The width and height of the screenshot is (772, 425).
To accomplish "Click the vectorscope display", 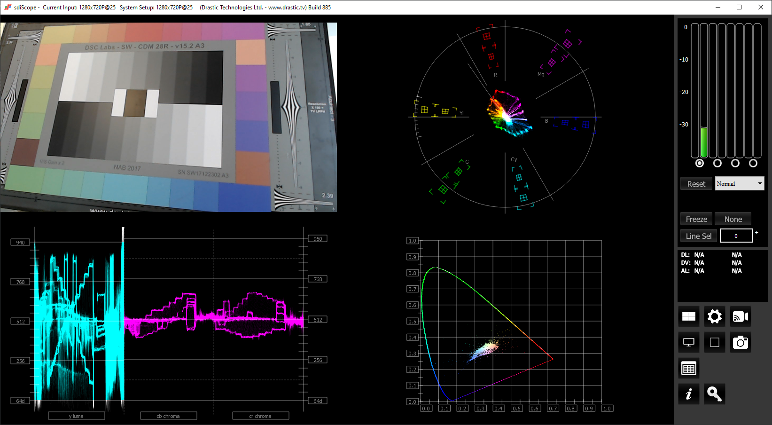I will point(505,117).
